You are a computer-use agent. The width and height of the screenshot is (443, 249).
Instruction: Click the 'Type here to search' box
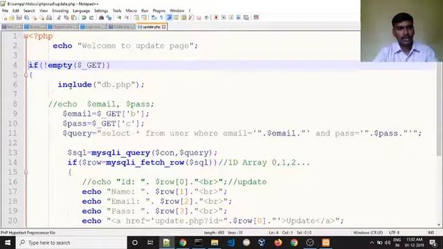click(x=71, y=243)
